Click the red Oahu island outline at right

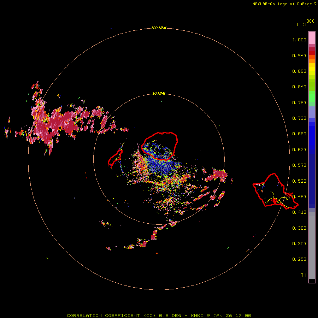275,191
